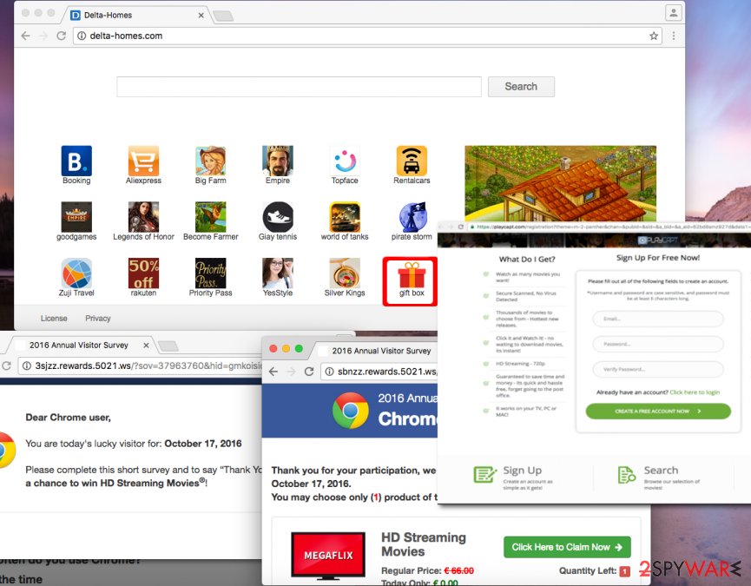Focus the Email field in Playcapt signup
Screen dimensions: 751x586
658,319
